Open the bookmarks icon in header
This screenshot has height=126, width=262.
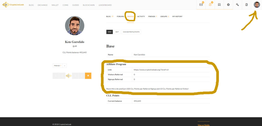(219, 5)
